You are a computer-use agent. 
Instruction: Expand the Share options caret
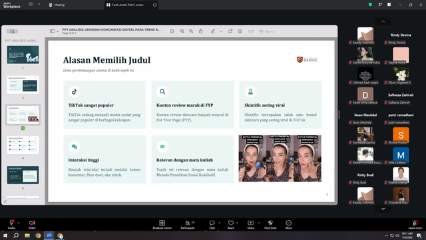(259, 223)
